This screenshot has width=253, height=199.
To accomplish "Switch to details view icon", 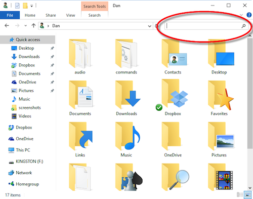I will click(x=240, y=194).
